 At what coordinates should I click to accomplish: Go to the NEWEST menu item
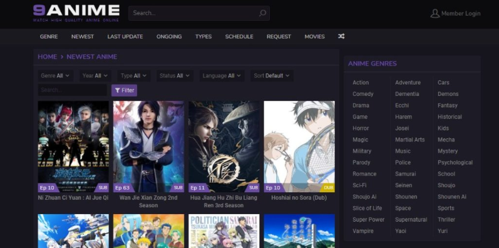[x=83, y=36]
